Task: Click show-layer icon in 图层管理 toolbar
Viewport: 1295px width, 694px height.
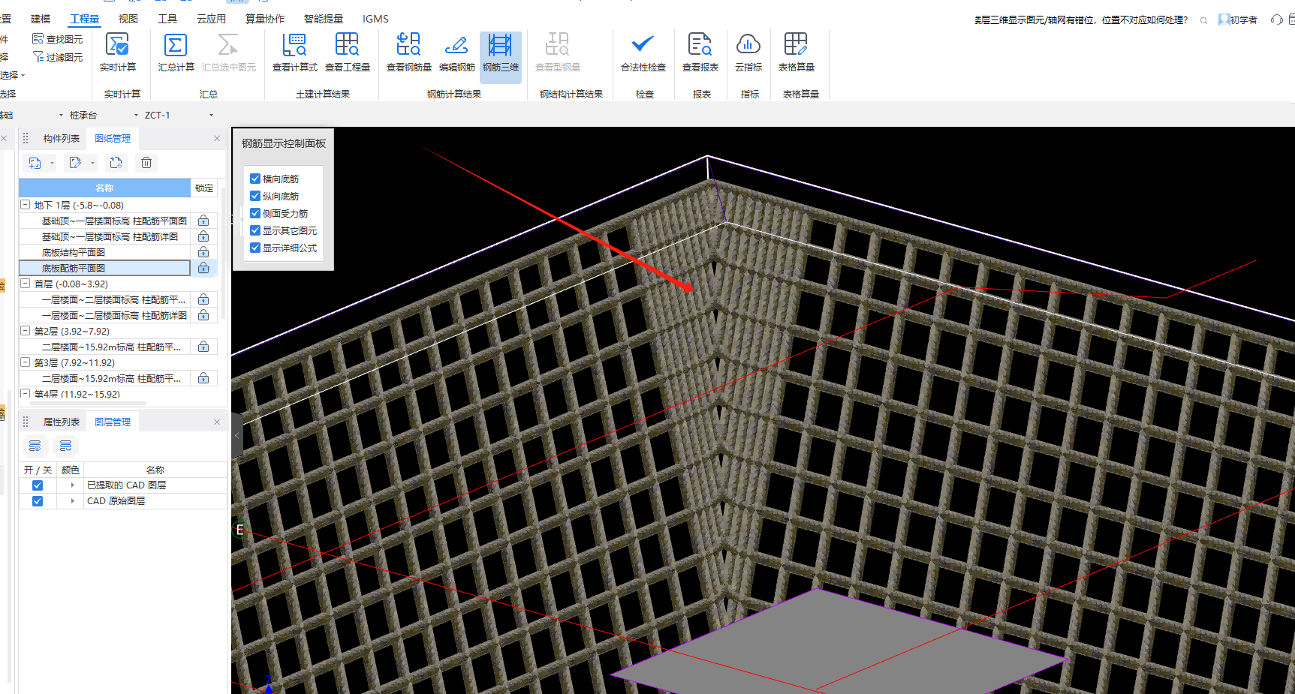Action: point(35,446)
